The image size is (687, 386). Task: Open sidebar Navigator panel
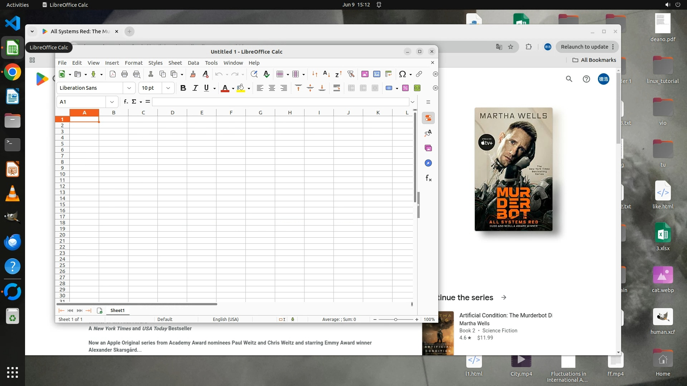tap(428, 163)
